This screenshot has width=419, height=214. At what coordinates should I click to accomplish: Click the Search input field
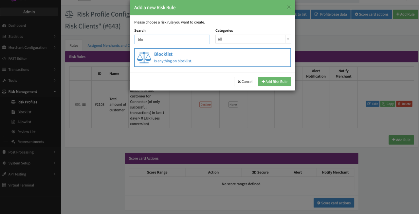(172, 39)
